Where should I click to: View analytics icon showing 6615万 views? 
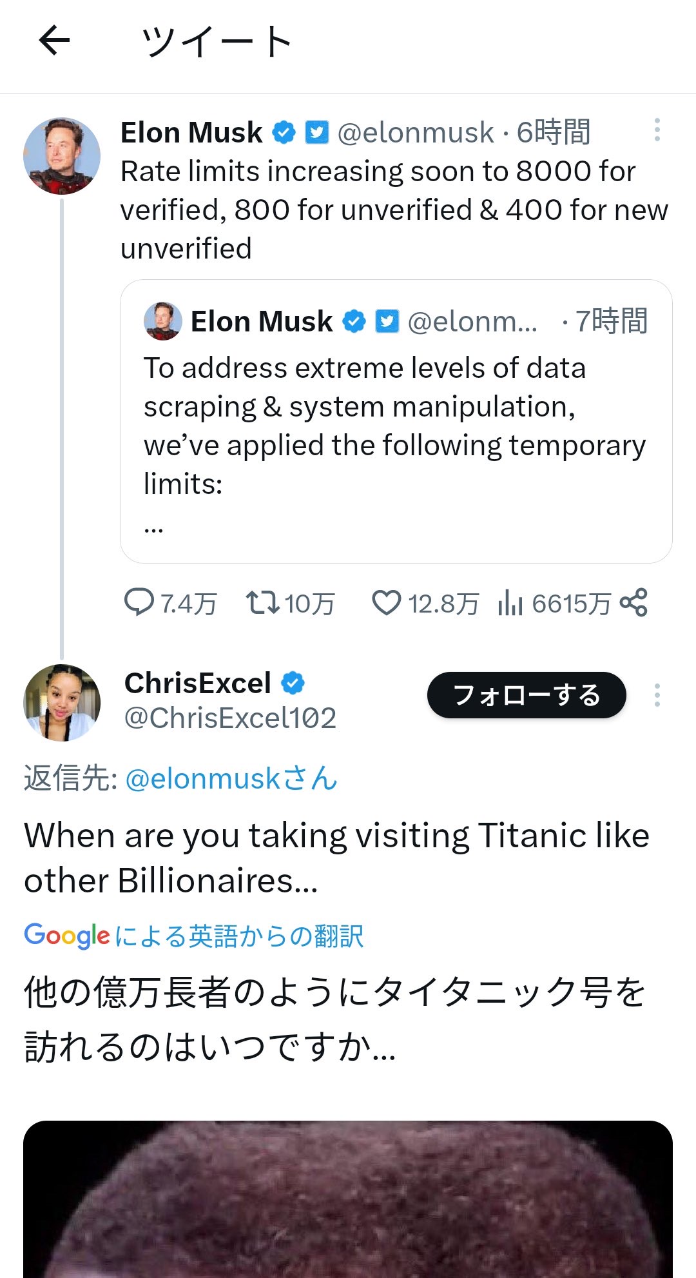point(510,604)
